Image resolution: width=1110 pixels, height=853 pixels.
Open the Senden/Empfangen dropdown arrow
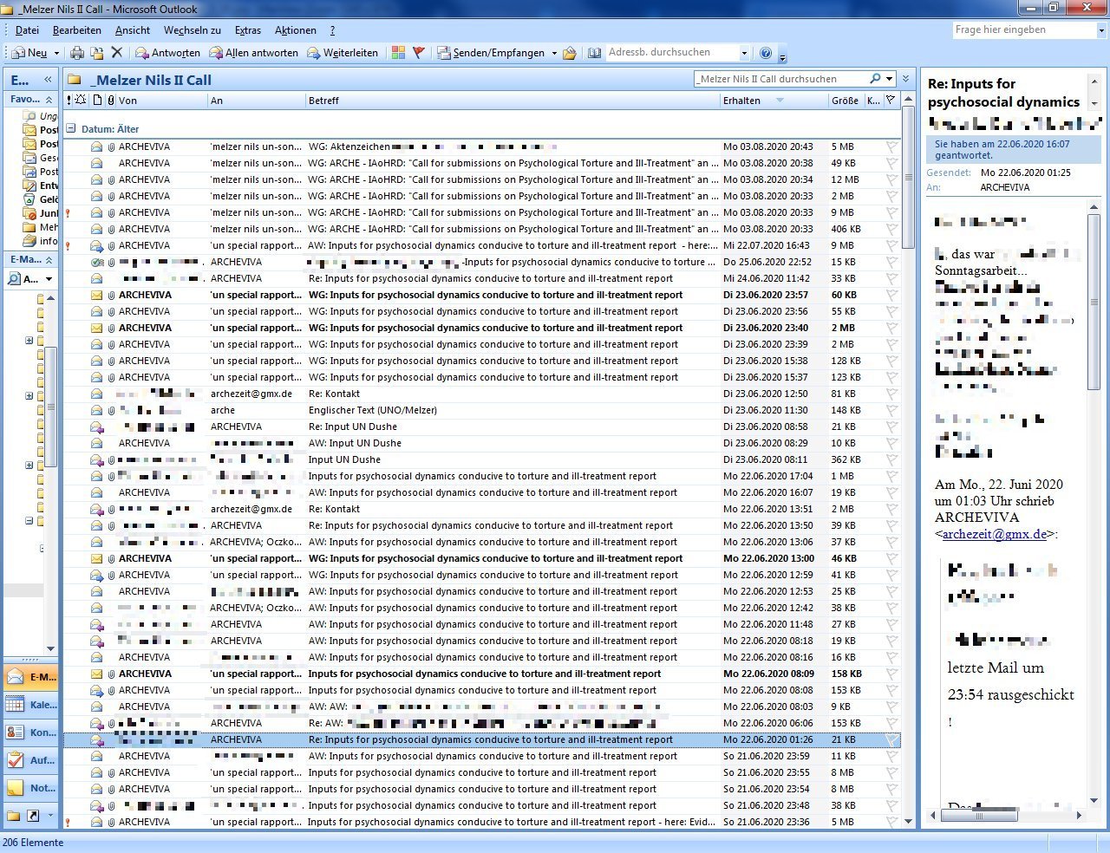point(554,53)
